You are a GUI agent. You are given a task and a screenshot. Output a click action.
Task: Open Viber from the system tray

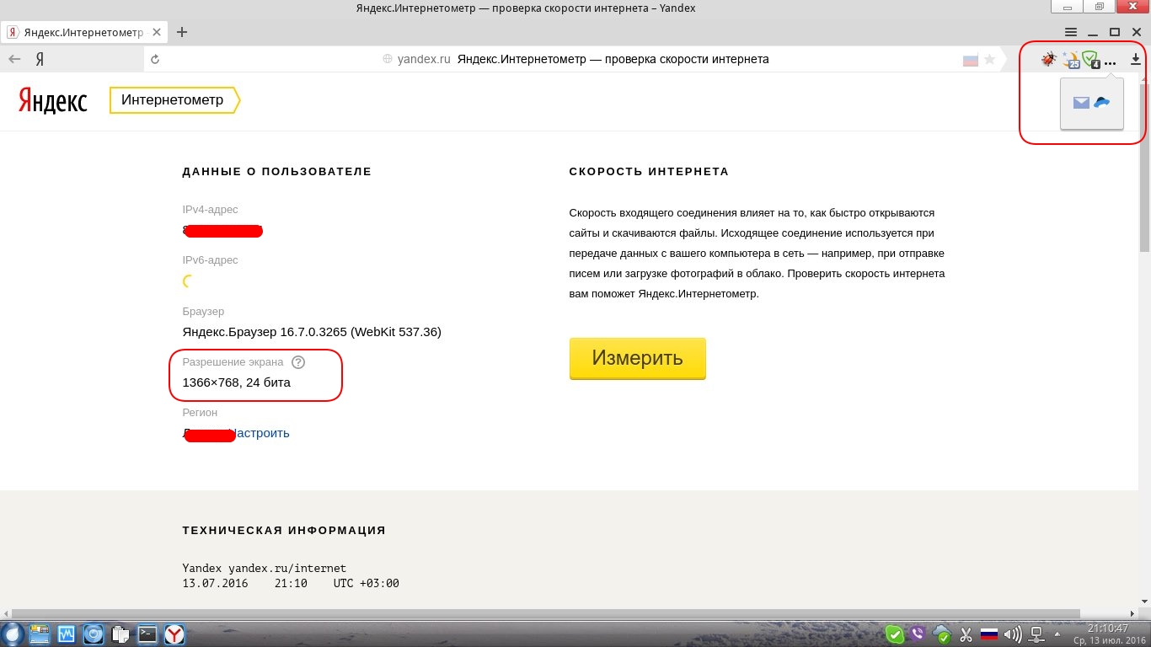click(918, 634)
